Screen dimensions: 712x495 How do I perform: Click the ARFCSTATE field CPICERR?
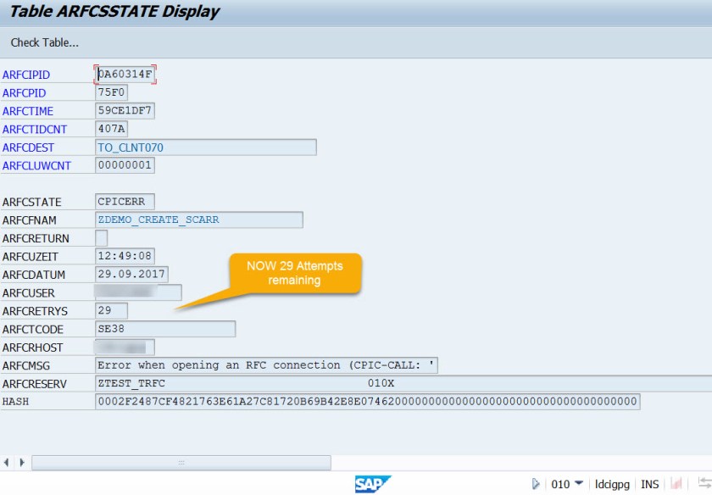[125, 201]
